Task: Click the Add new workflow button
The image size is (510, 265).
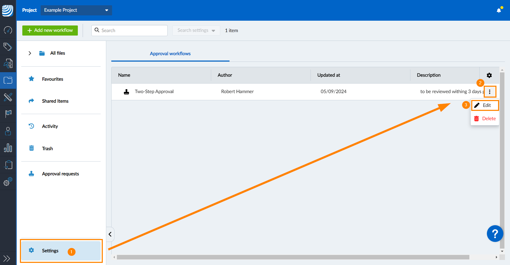Action: tap(50, 31)
